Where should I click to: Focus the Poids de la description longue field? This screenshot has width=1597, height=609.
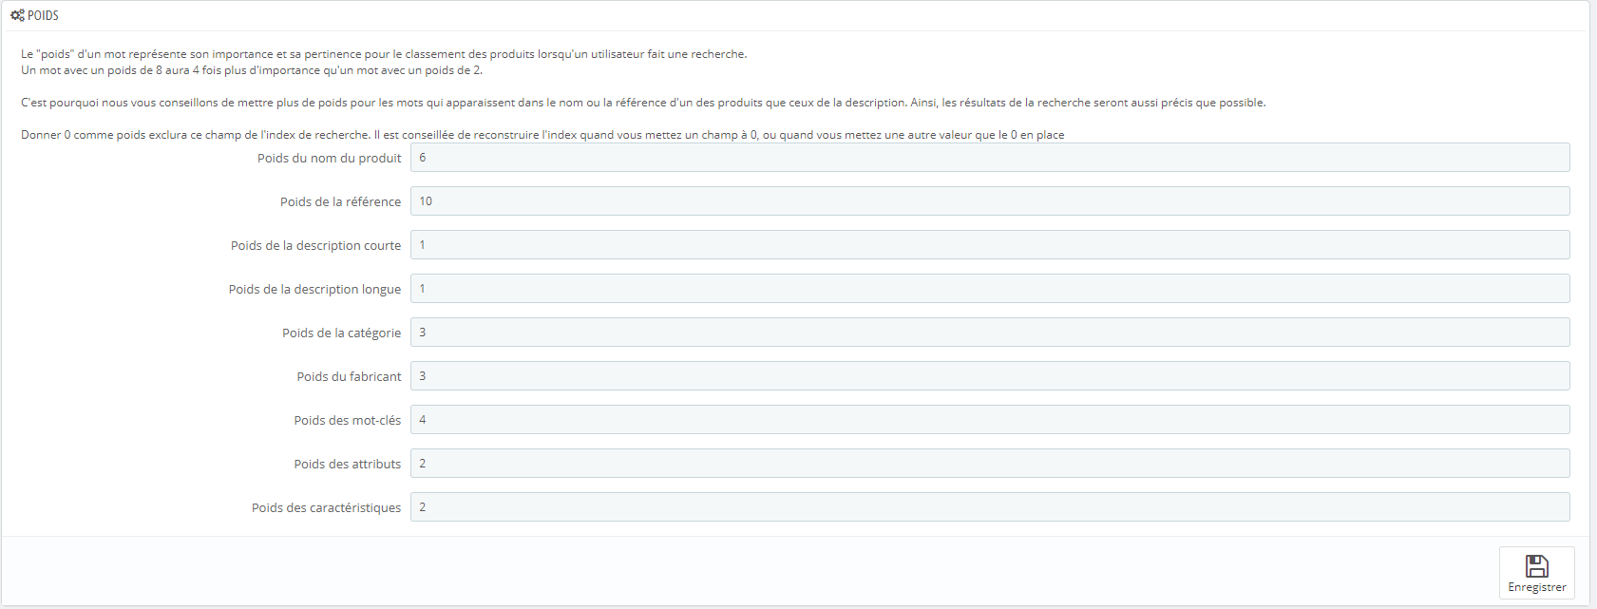coord(990,289)
